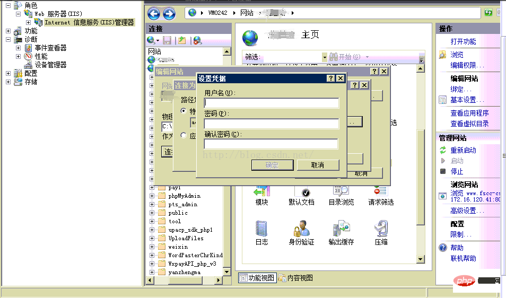Open the 模块 feature icon
506x298 pixels.
[261, 191]
